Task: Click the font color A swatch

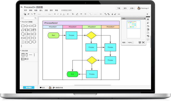Action: (64, 14)
